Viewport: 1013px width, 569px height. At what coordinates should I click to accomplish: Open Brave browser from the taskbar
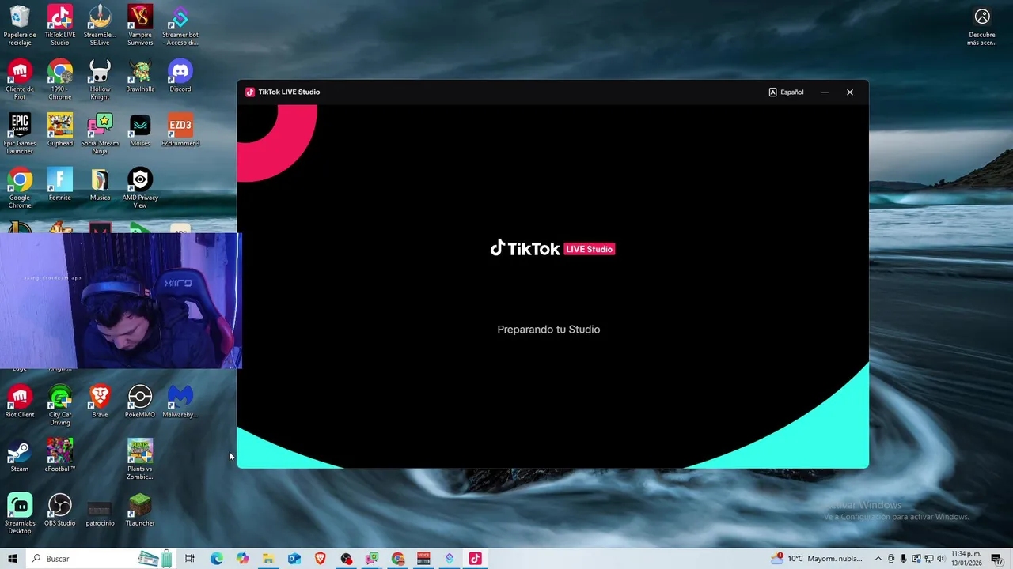pos(320,559)
